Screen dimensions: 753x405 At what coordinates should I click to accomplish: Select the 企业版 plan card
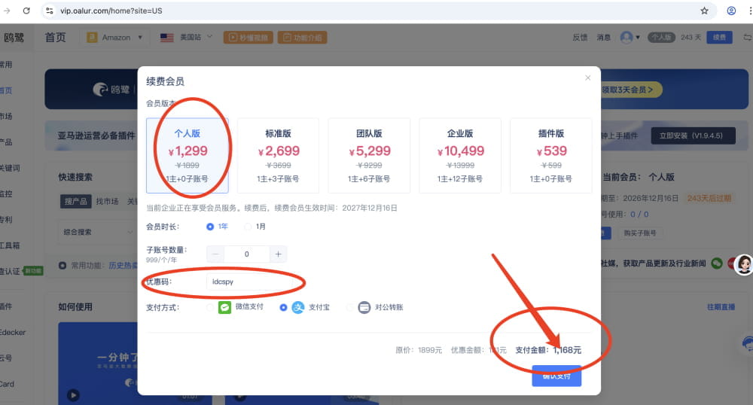pos(460,155)
